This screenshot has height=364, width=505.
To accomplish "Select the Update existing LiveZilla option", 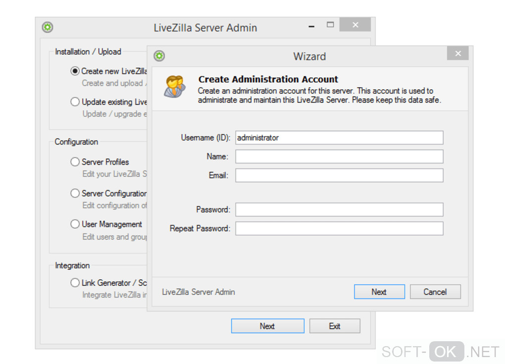I will coord(75,102).
